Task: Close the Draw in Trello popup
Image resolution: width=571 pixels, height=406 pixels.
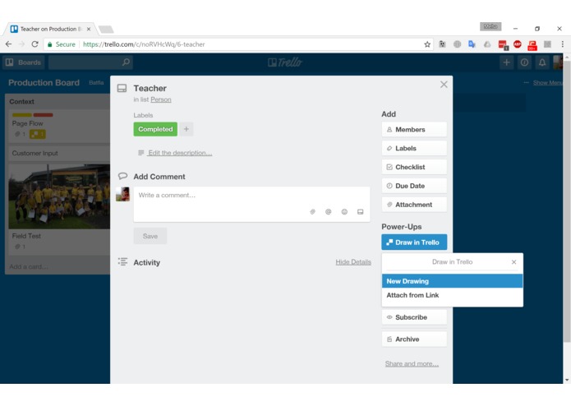Action: 513,262
